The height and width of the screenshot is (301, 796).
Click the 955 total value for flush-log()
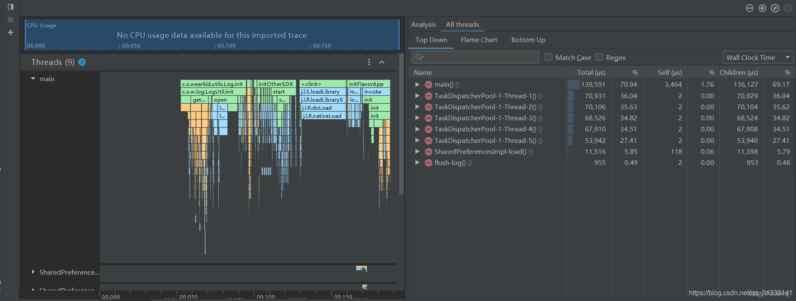600,163
